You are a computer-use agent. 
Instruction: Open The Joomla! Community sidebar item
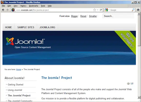point(20,101)
